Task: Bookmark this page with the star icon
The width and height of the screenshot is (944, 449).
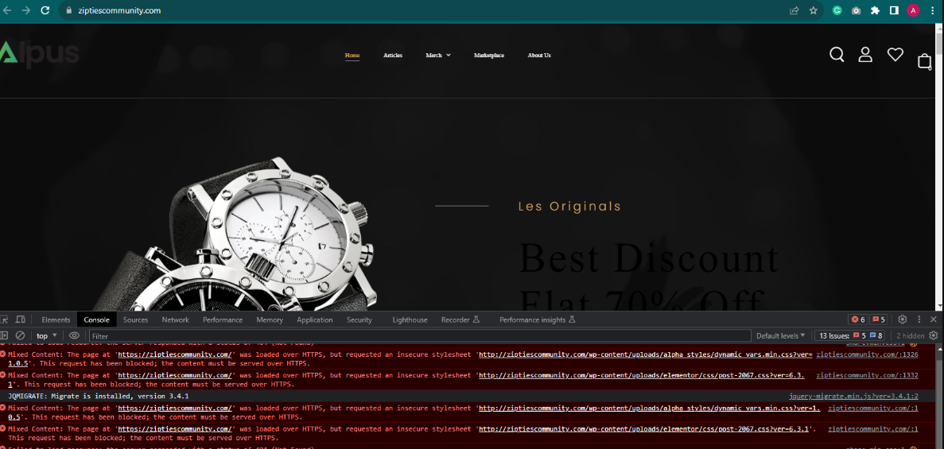Action: (814, 10)
